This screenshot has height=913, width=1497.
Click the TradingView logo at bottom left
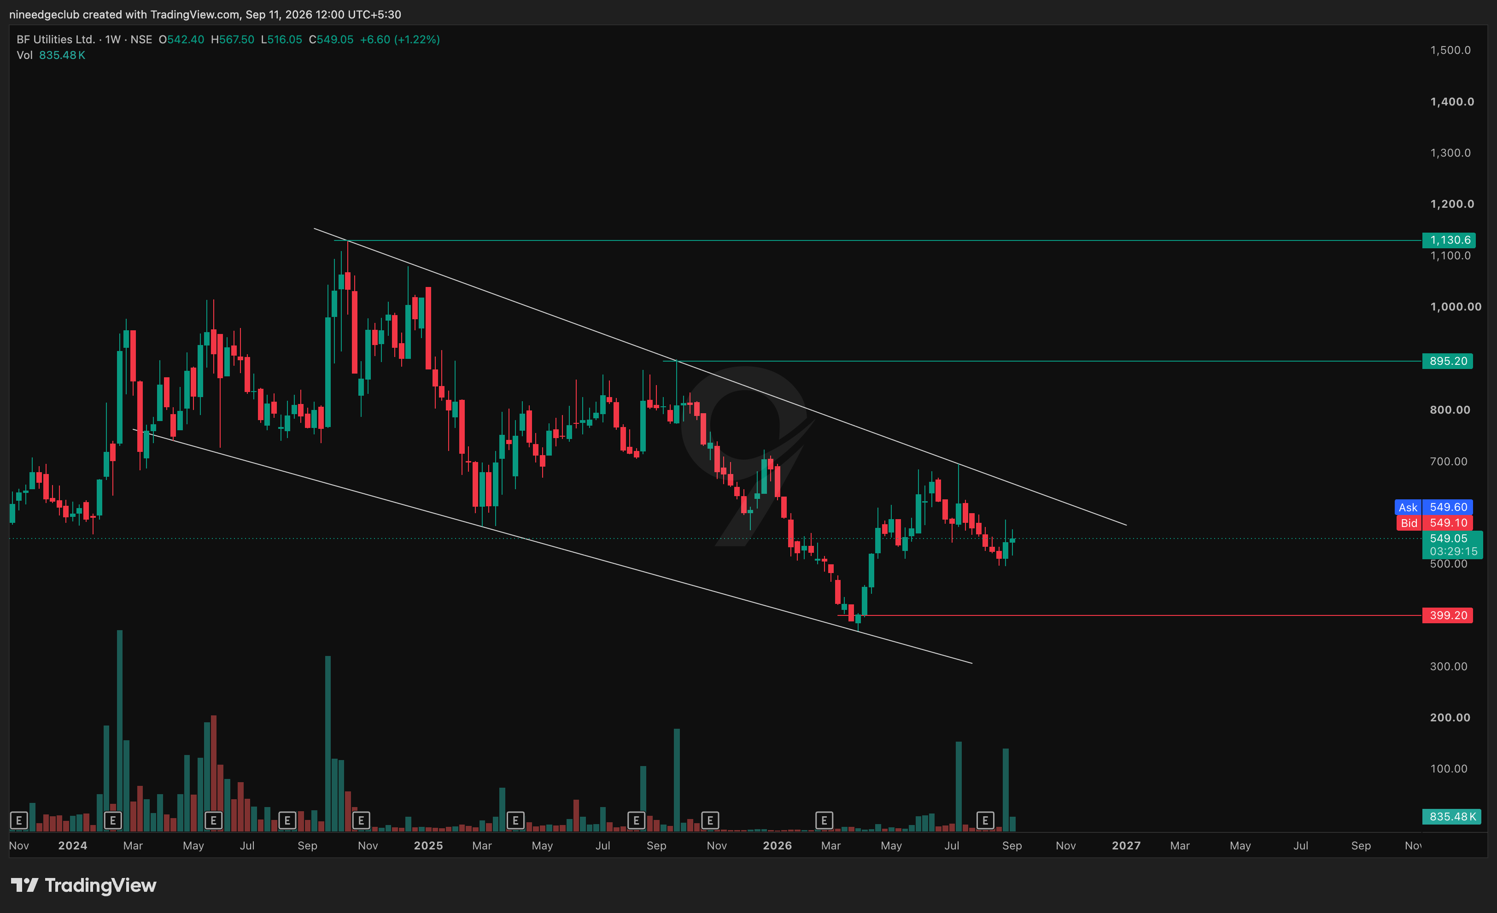point(84,885)
